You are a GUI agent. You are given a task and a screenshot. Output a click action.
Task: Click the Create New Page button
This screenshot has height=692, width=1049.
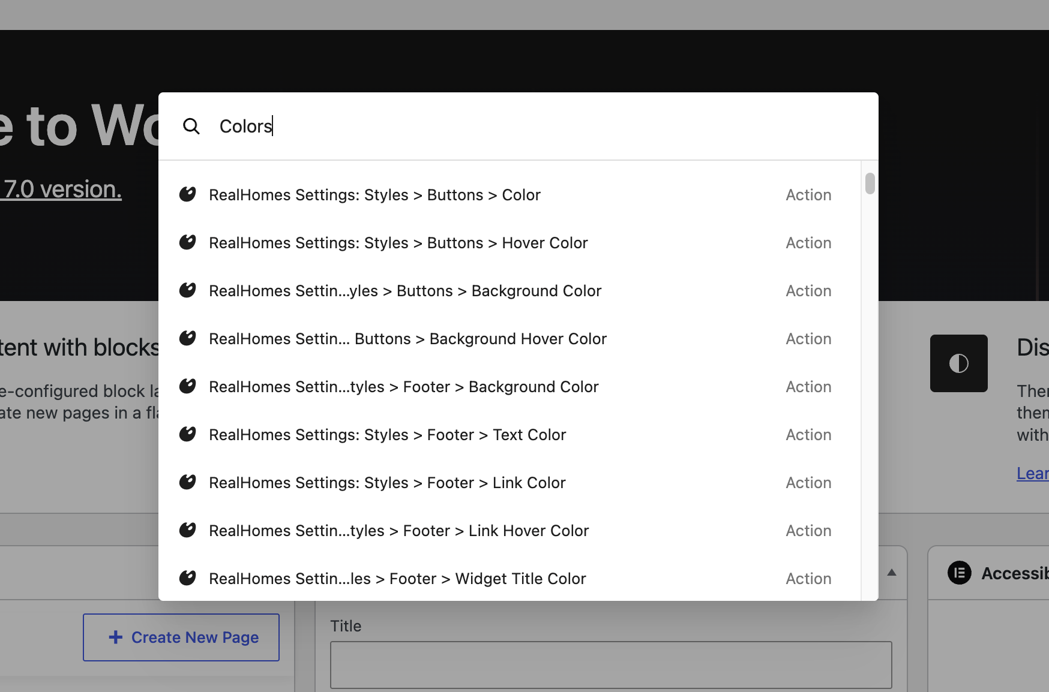pyautogui.click(x=181, y=637)
